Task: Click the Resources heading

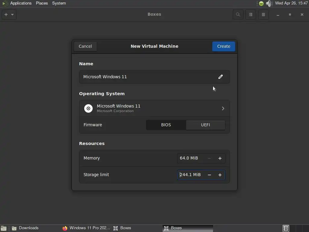Action: [x=92, y=143]
